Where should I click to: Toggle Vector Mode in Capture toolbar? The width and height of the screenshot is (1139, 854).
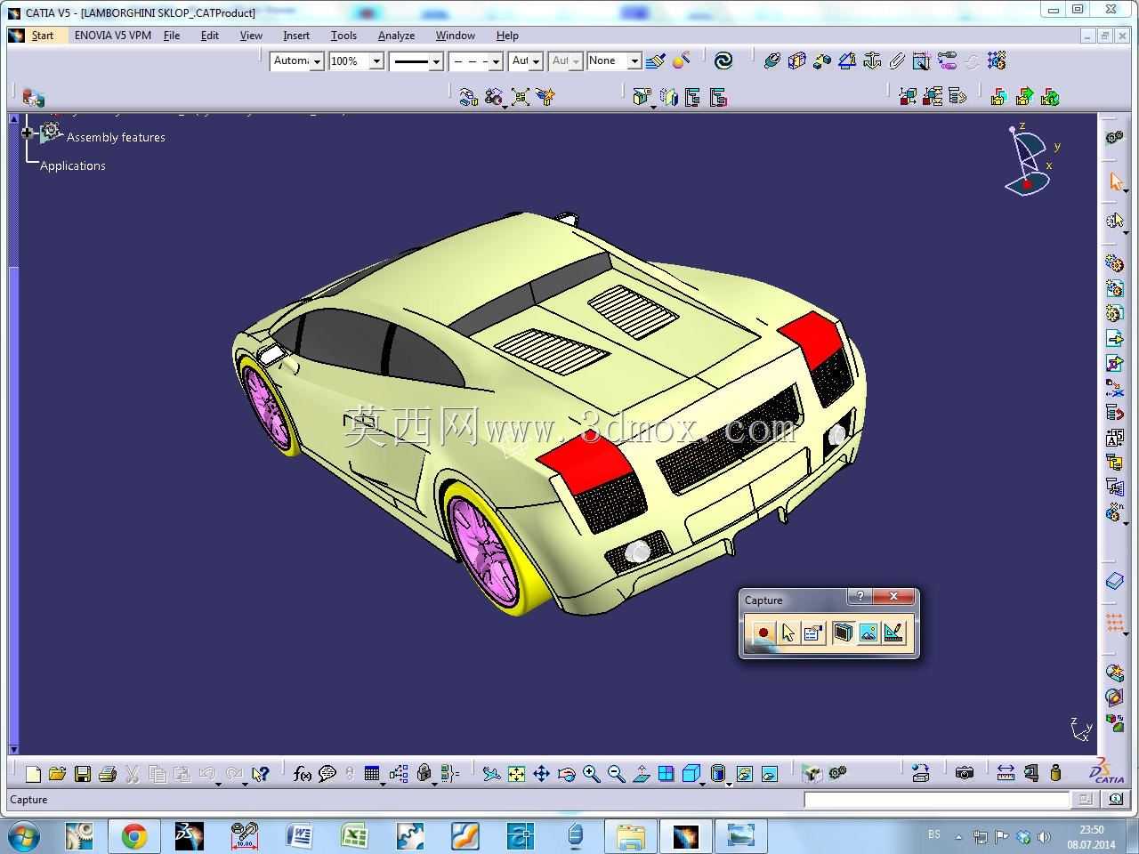[x=893, y=632]
